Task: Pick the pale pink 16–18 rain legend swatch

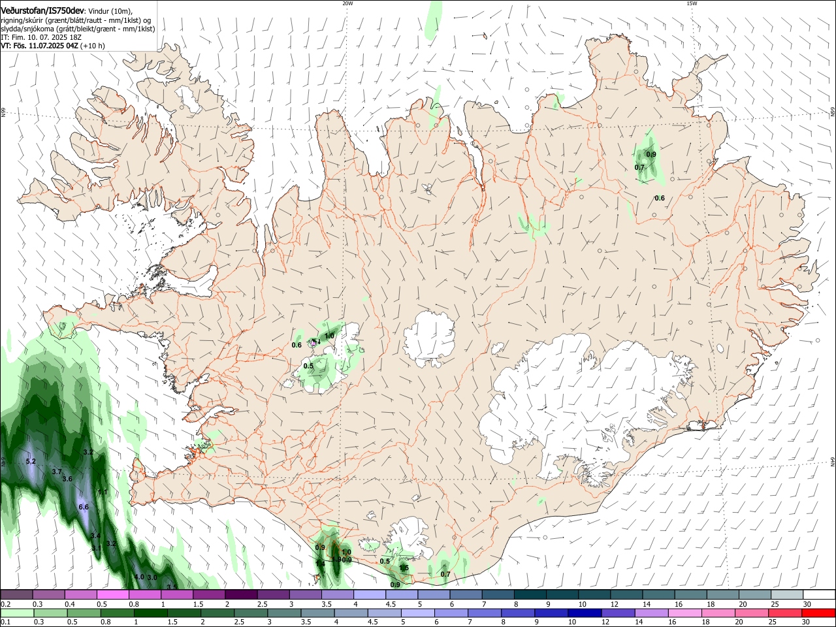Action: [x=684, y=613]
